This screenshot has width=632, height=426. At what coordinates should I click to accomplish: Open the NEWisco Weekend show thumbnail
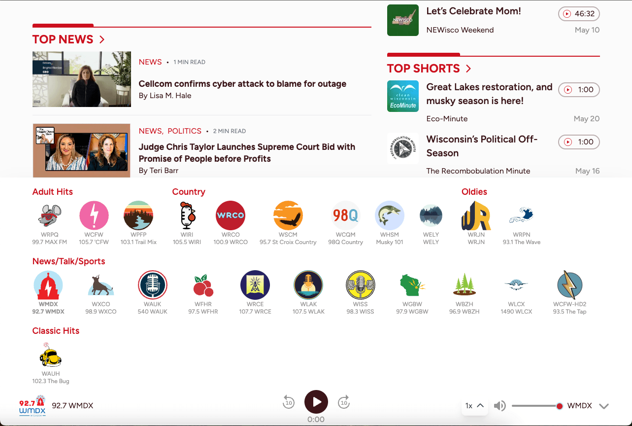[x=403, y=20]
